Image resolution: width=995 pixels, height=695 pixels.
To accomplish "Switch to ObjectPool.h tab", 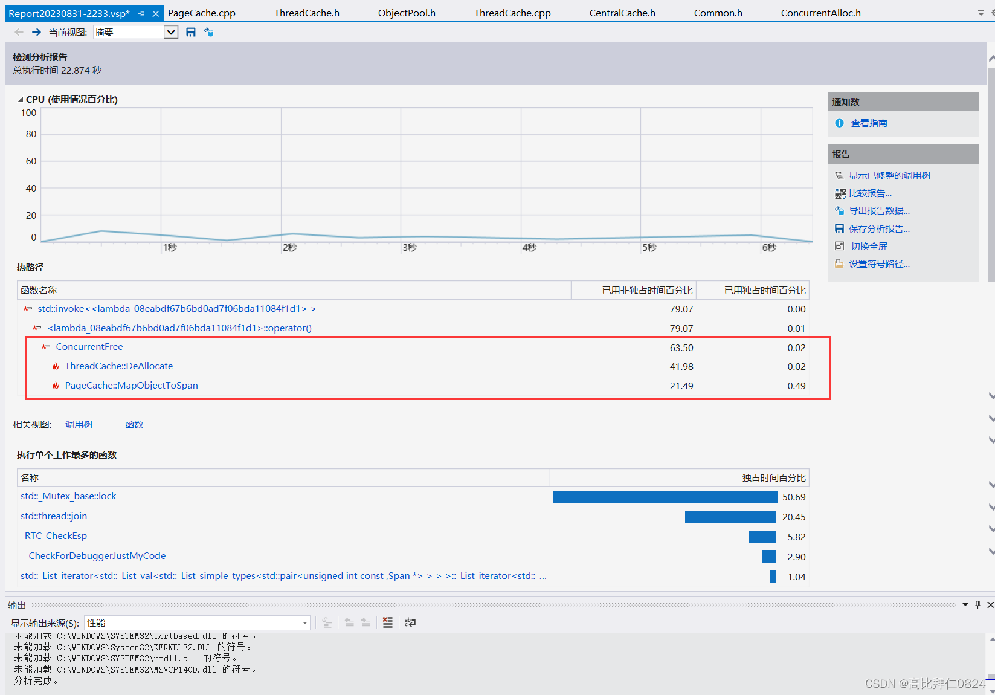I will pos(407,13).
